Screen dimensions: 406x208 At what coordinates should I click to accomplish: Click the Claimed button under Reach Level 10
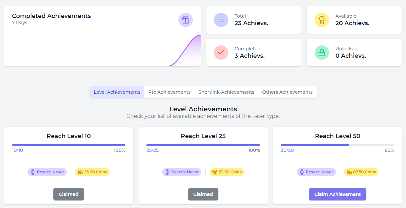[x=69, y=194]
